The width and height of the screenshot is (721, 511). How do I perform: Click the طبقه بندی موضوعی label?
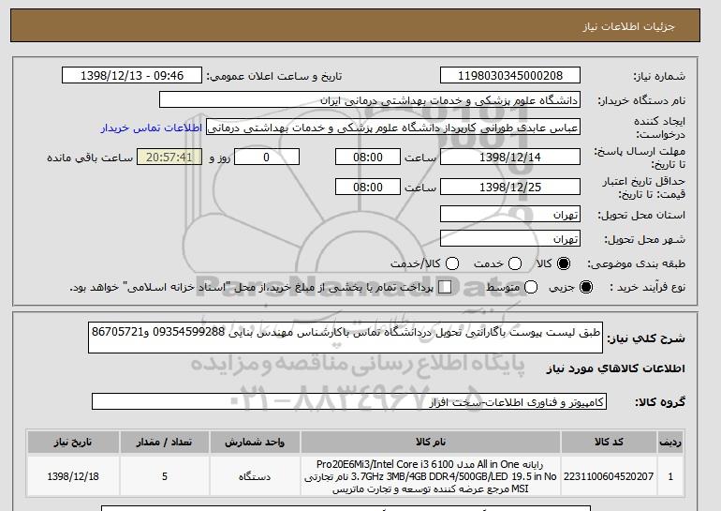(x=637, y=263)
